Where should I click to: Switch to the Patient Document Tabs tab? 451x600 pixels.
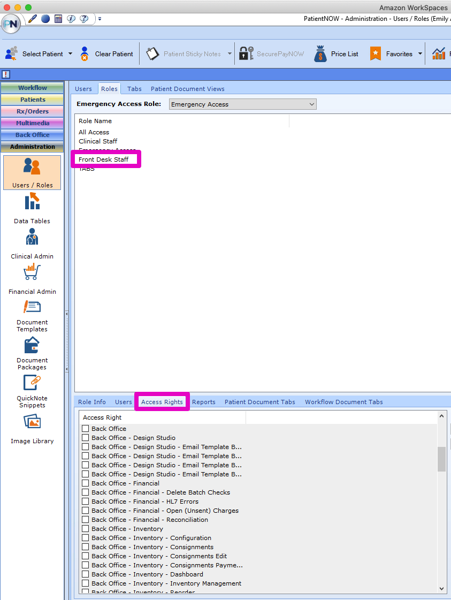[259, 402]
